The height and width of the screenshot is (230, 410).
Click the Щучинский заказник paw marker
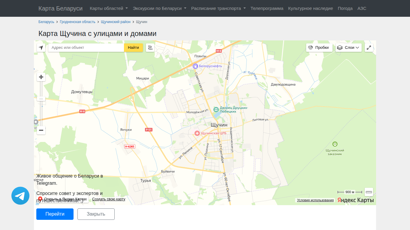(335, 144)
